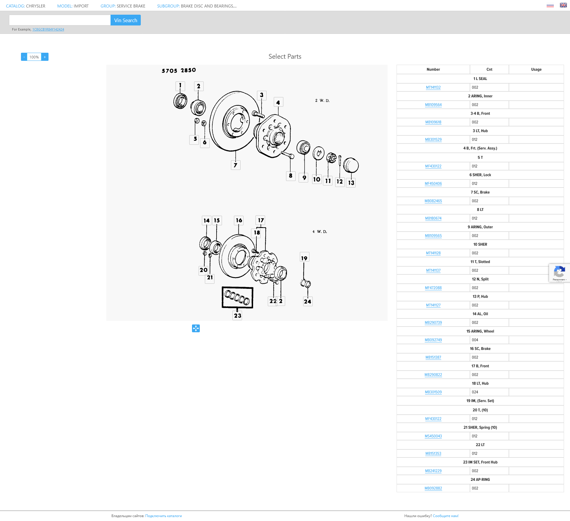This screenshot has height=521, width=570.
Task: Open the SUBGROUP breadcrumb link
Action: coord(196,6)
